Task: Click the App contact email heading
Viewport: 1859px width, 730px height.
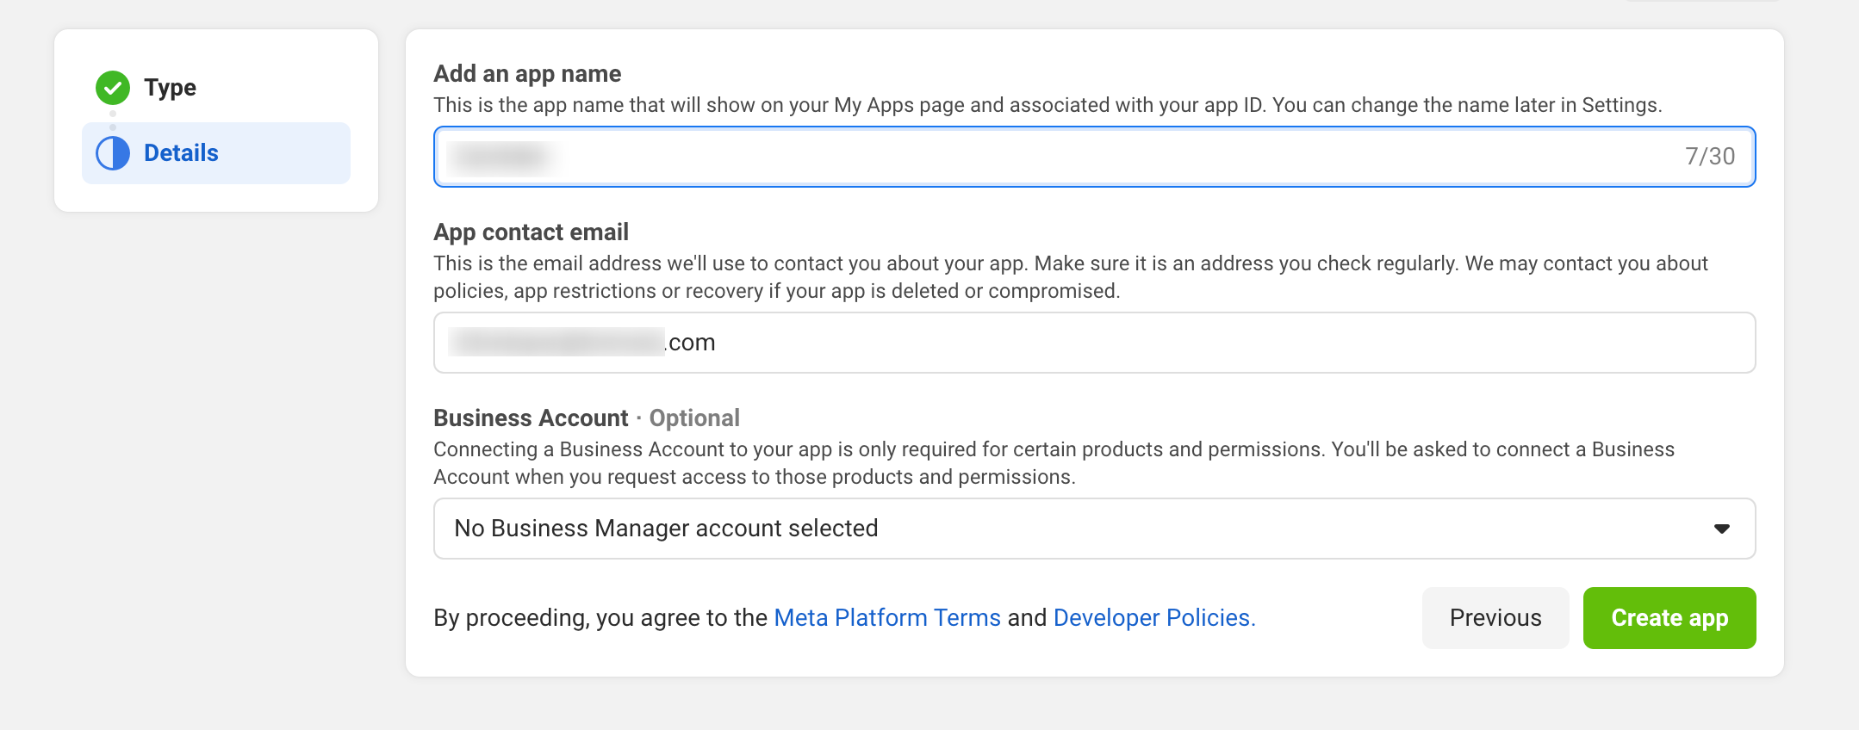Action: pos(531,232)
